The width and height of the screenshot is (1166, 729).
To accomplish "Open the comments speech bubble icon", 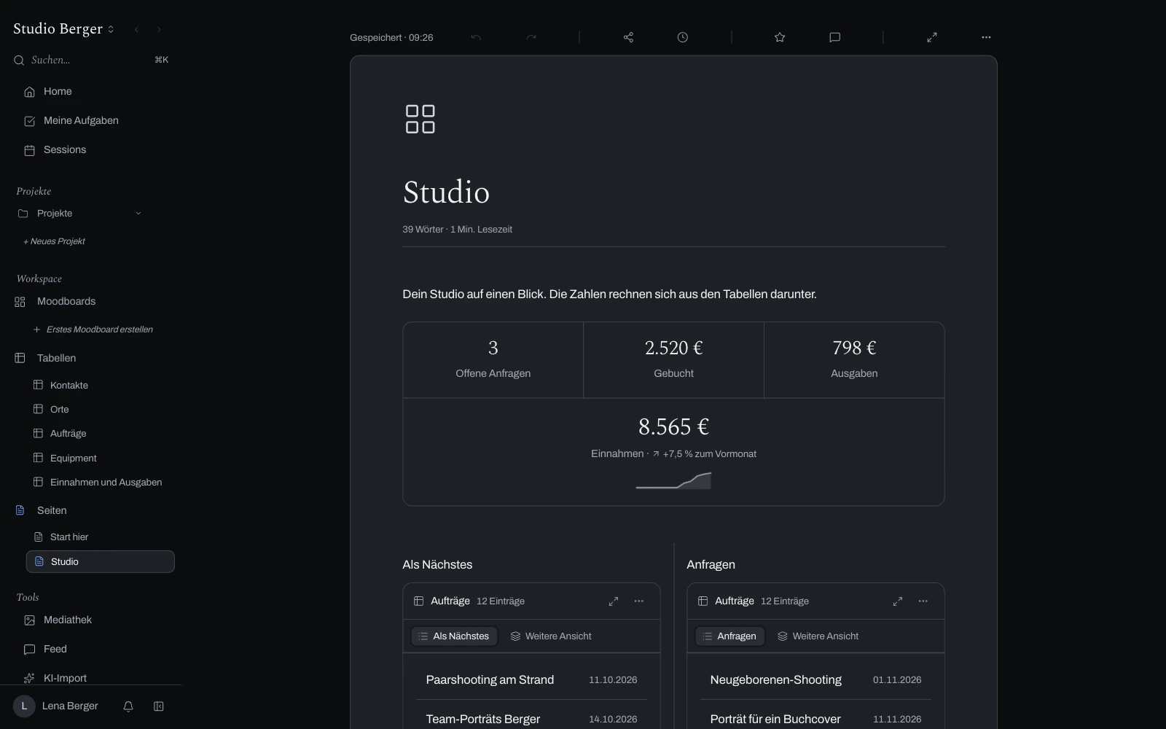I will (835, 37).
